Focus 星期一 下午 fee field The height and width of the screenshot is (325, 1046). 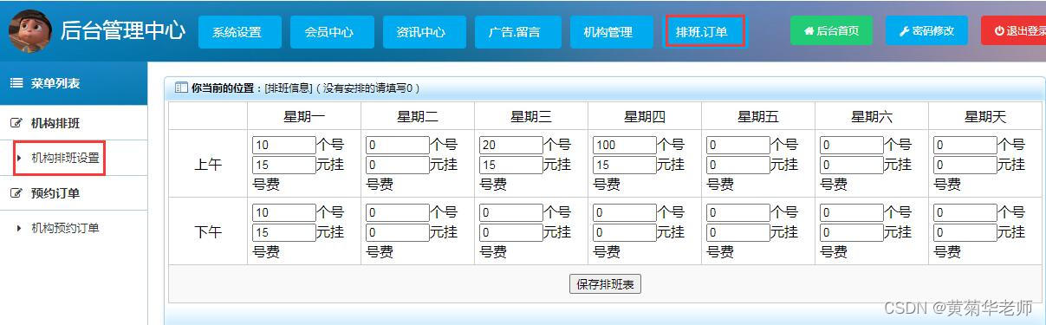(284, 232)
